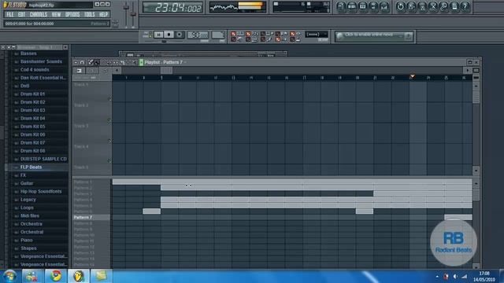Select Pattern 1 row in Playlist
The height and width of the screenshot is (283, 504).
pyautogui.click(x=91, y=182)
